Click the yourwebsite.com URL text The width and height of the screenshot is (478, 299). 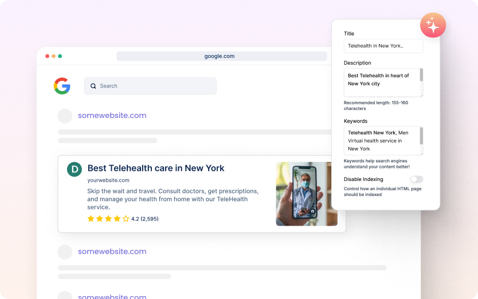pyautogui.click(x=108, y=180)
